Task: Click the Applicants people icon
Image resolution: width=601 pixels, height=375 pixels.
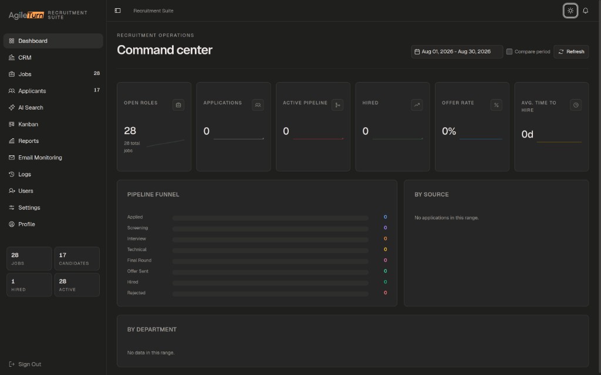Action: coord(12,91)
